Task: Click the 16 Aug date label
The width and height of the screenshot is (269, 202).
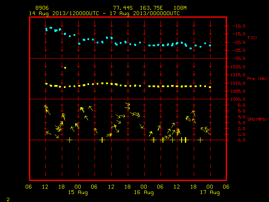Action: coord(144,192)
